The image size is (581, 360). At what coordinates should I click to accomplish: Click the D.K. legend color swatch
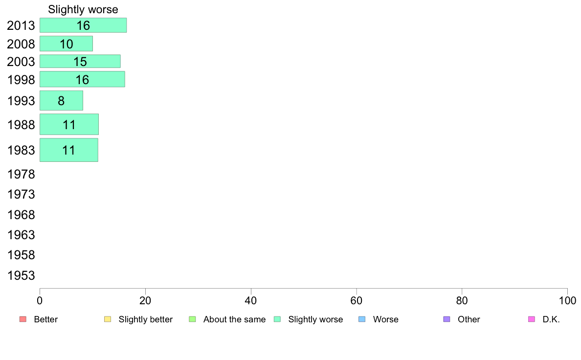(532, 319)
